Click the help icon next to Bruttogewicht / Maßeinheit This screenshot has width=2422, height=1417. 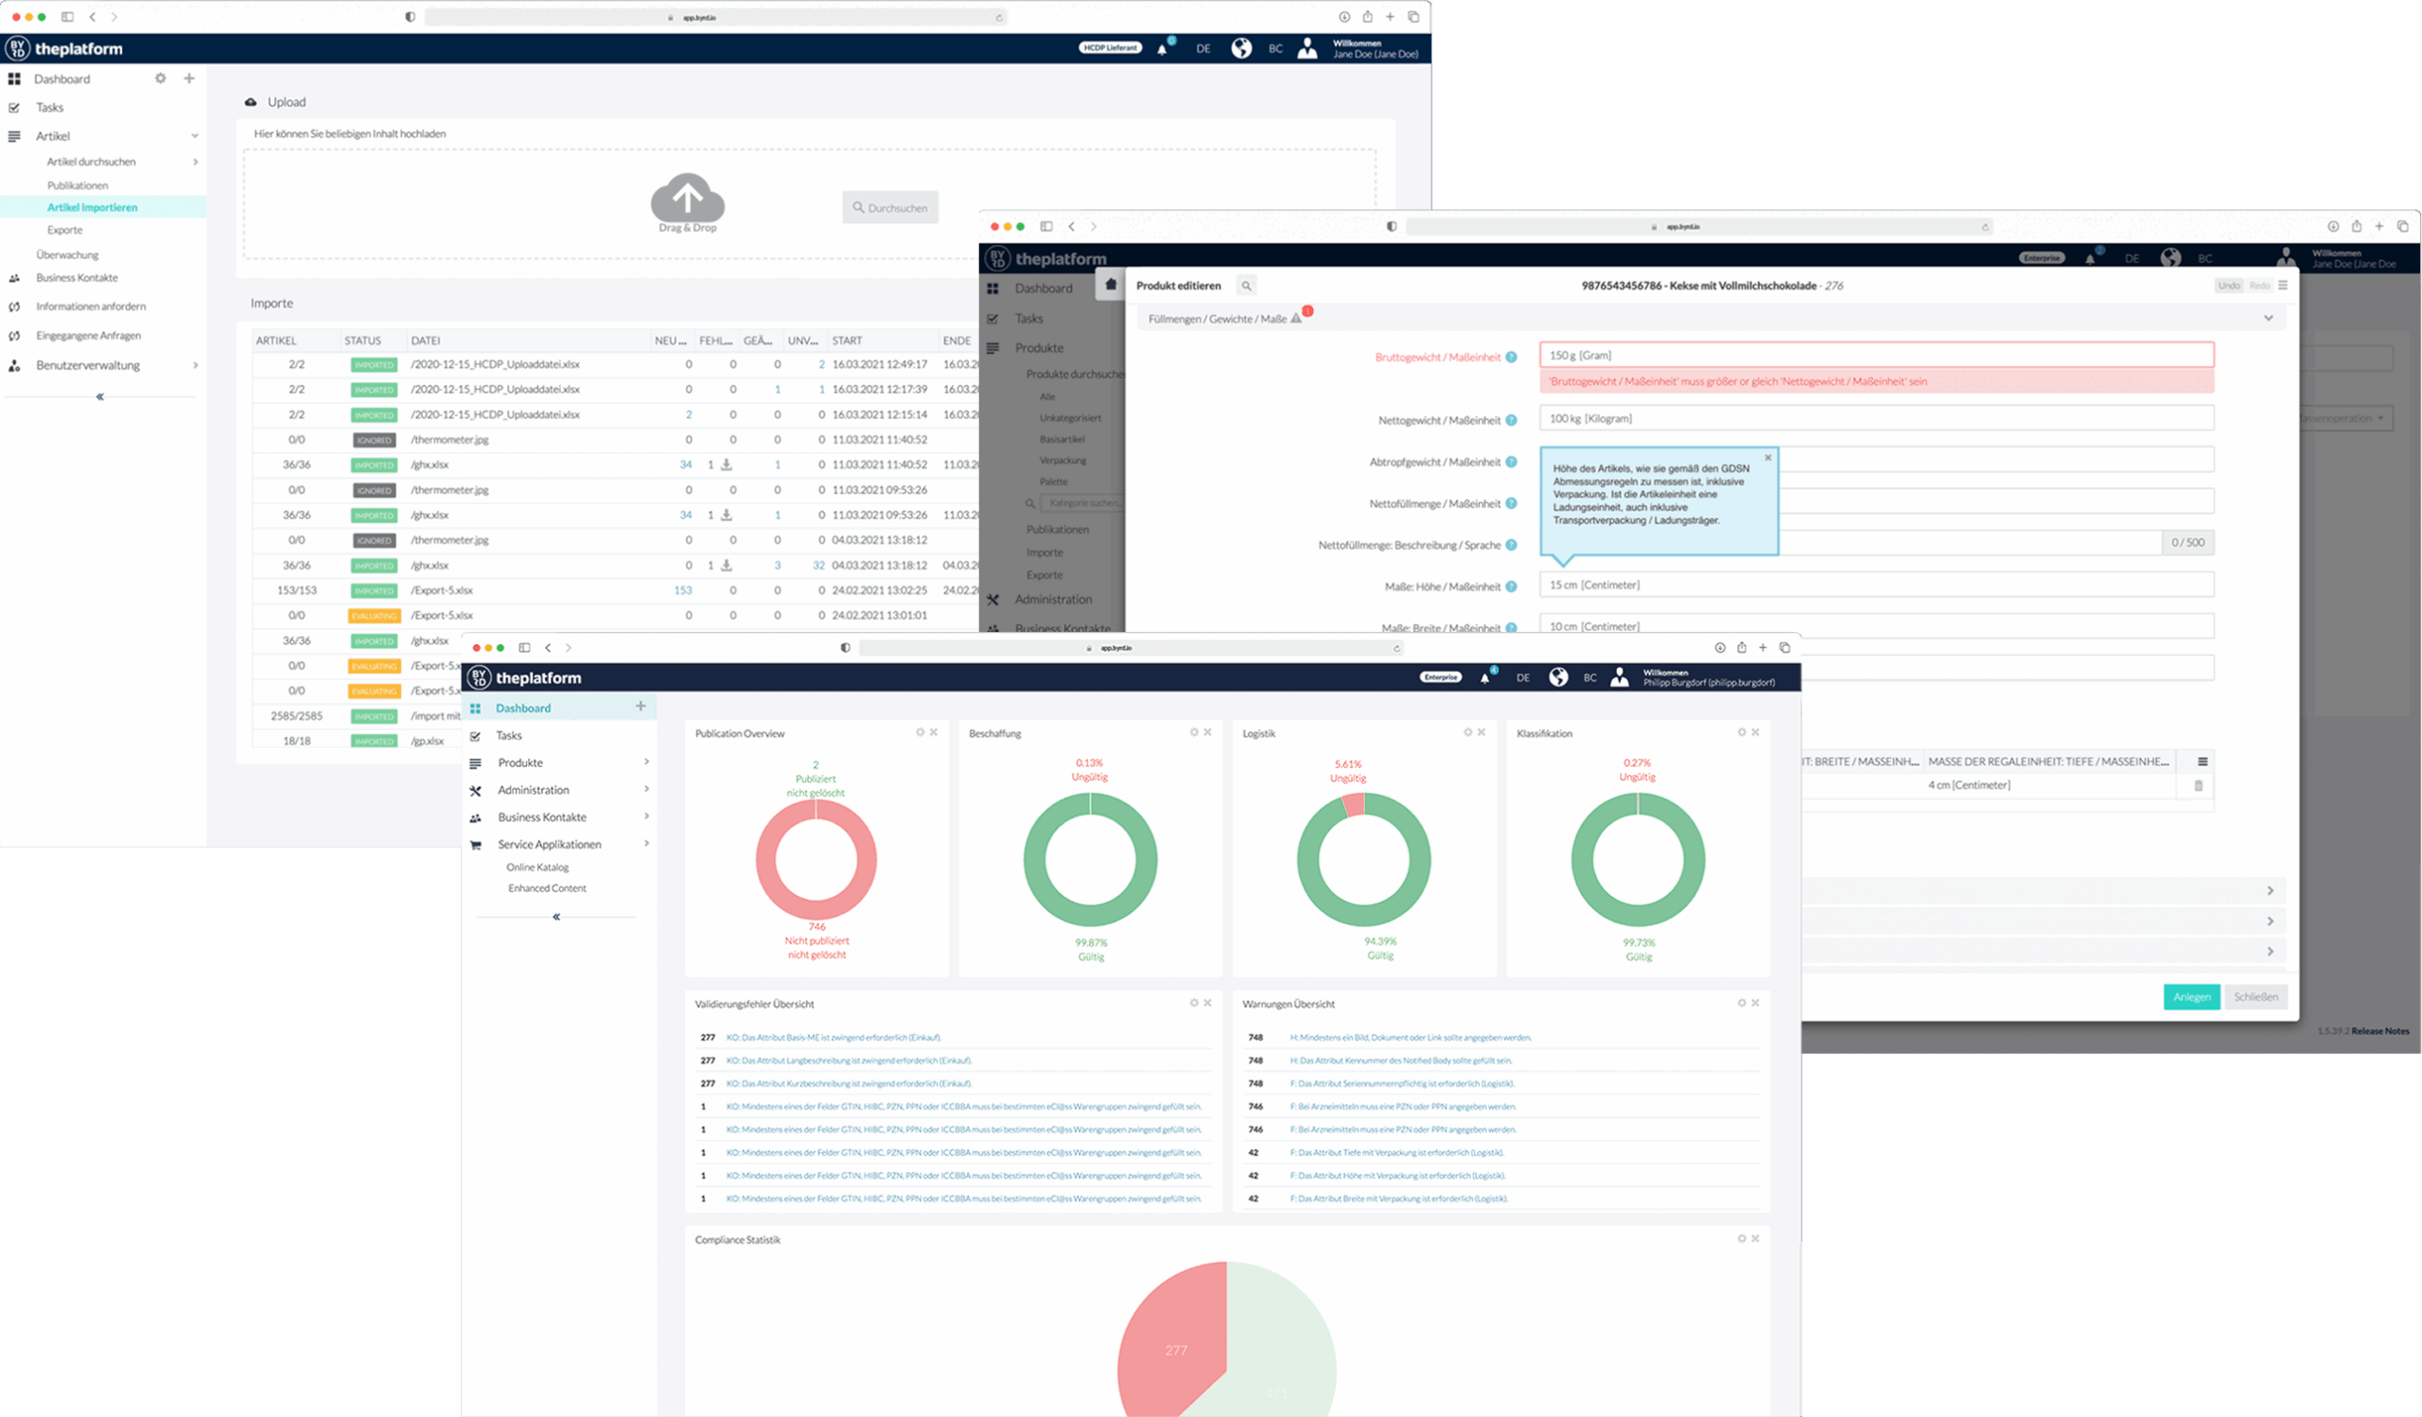(1512, 358)
